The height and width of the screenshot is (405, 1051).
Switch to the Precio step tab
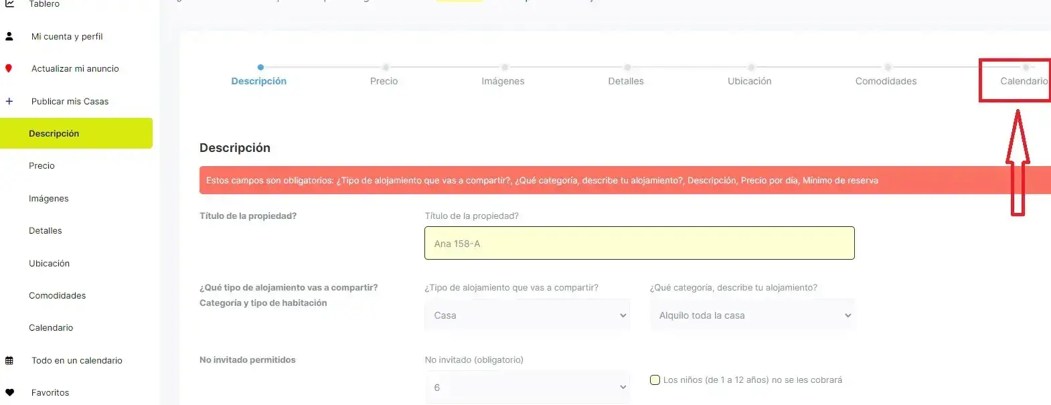384,81
